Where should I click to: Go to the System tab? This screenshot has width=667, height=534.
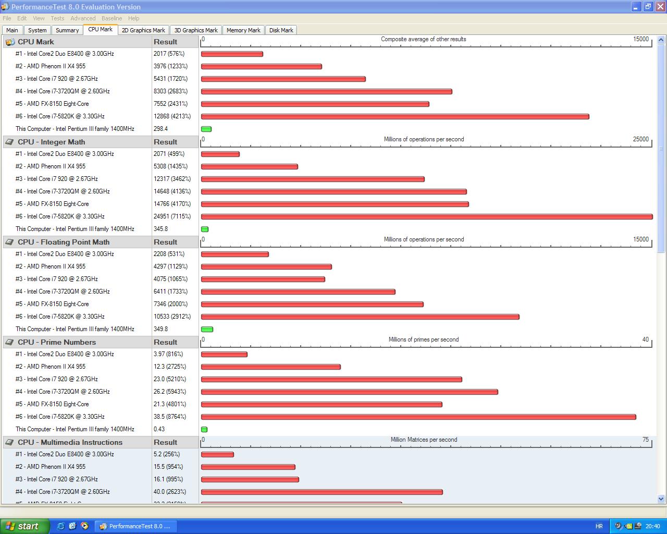[x=38, y=30]
